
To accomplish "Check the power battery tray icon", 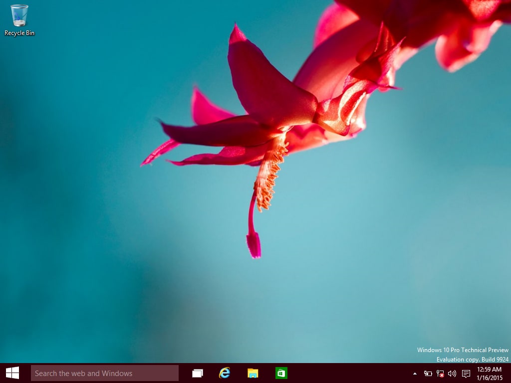I will 428,374.
